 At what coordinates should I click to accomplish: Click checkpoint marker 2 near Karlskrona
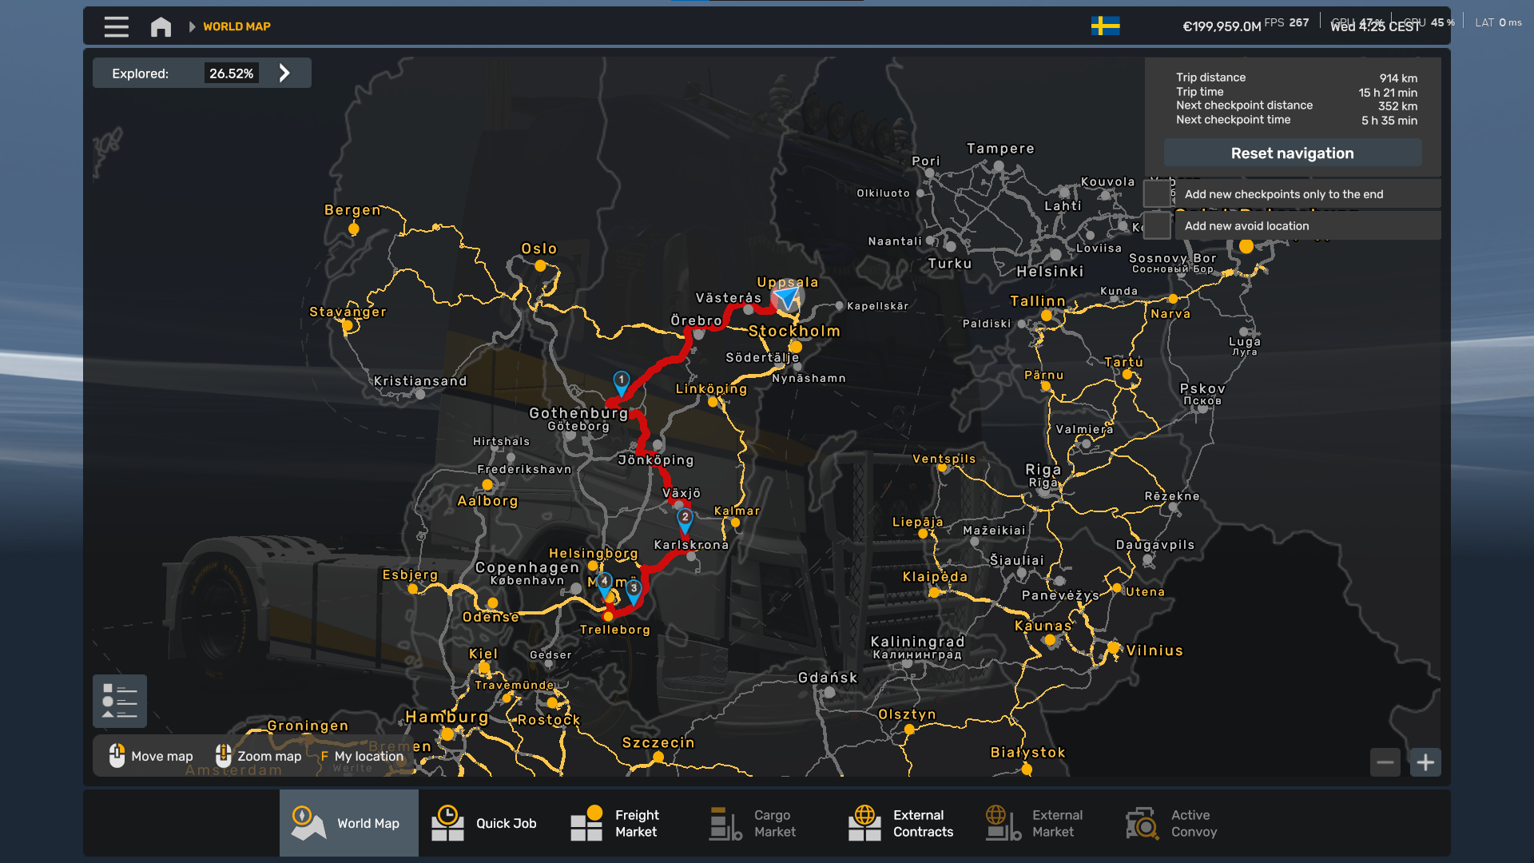685,518
